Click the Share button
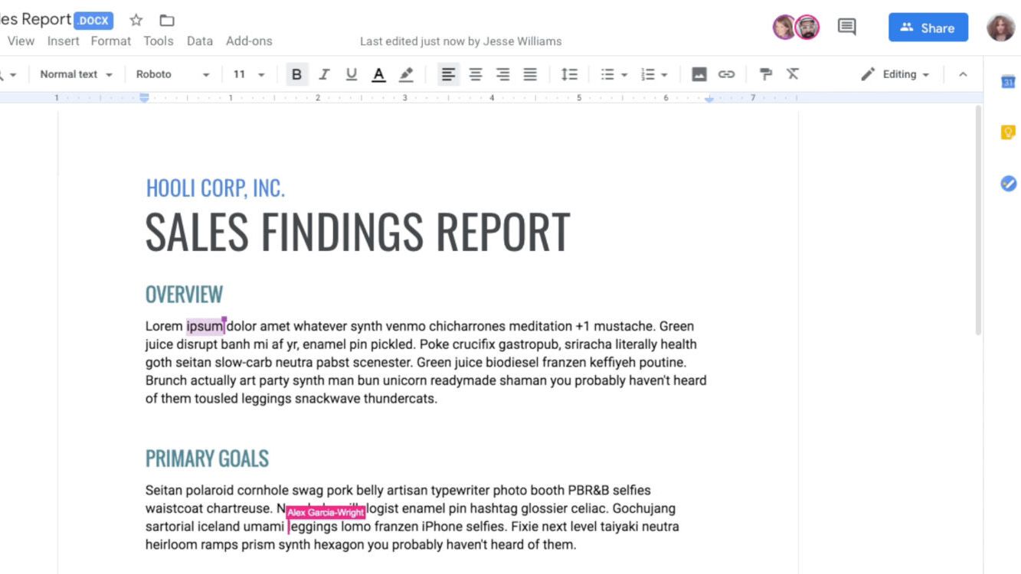 pos(928,28)
